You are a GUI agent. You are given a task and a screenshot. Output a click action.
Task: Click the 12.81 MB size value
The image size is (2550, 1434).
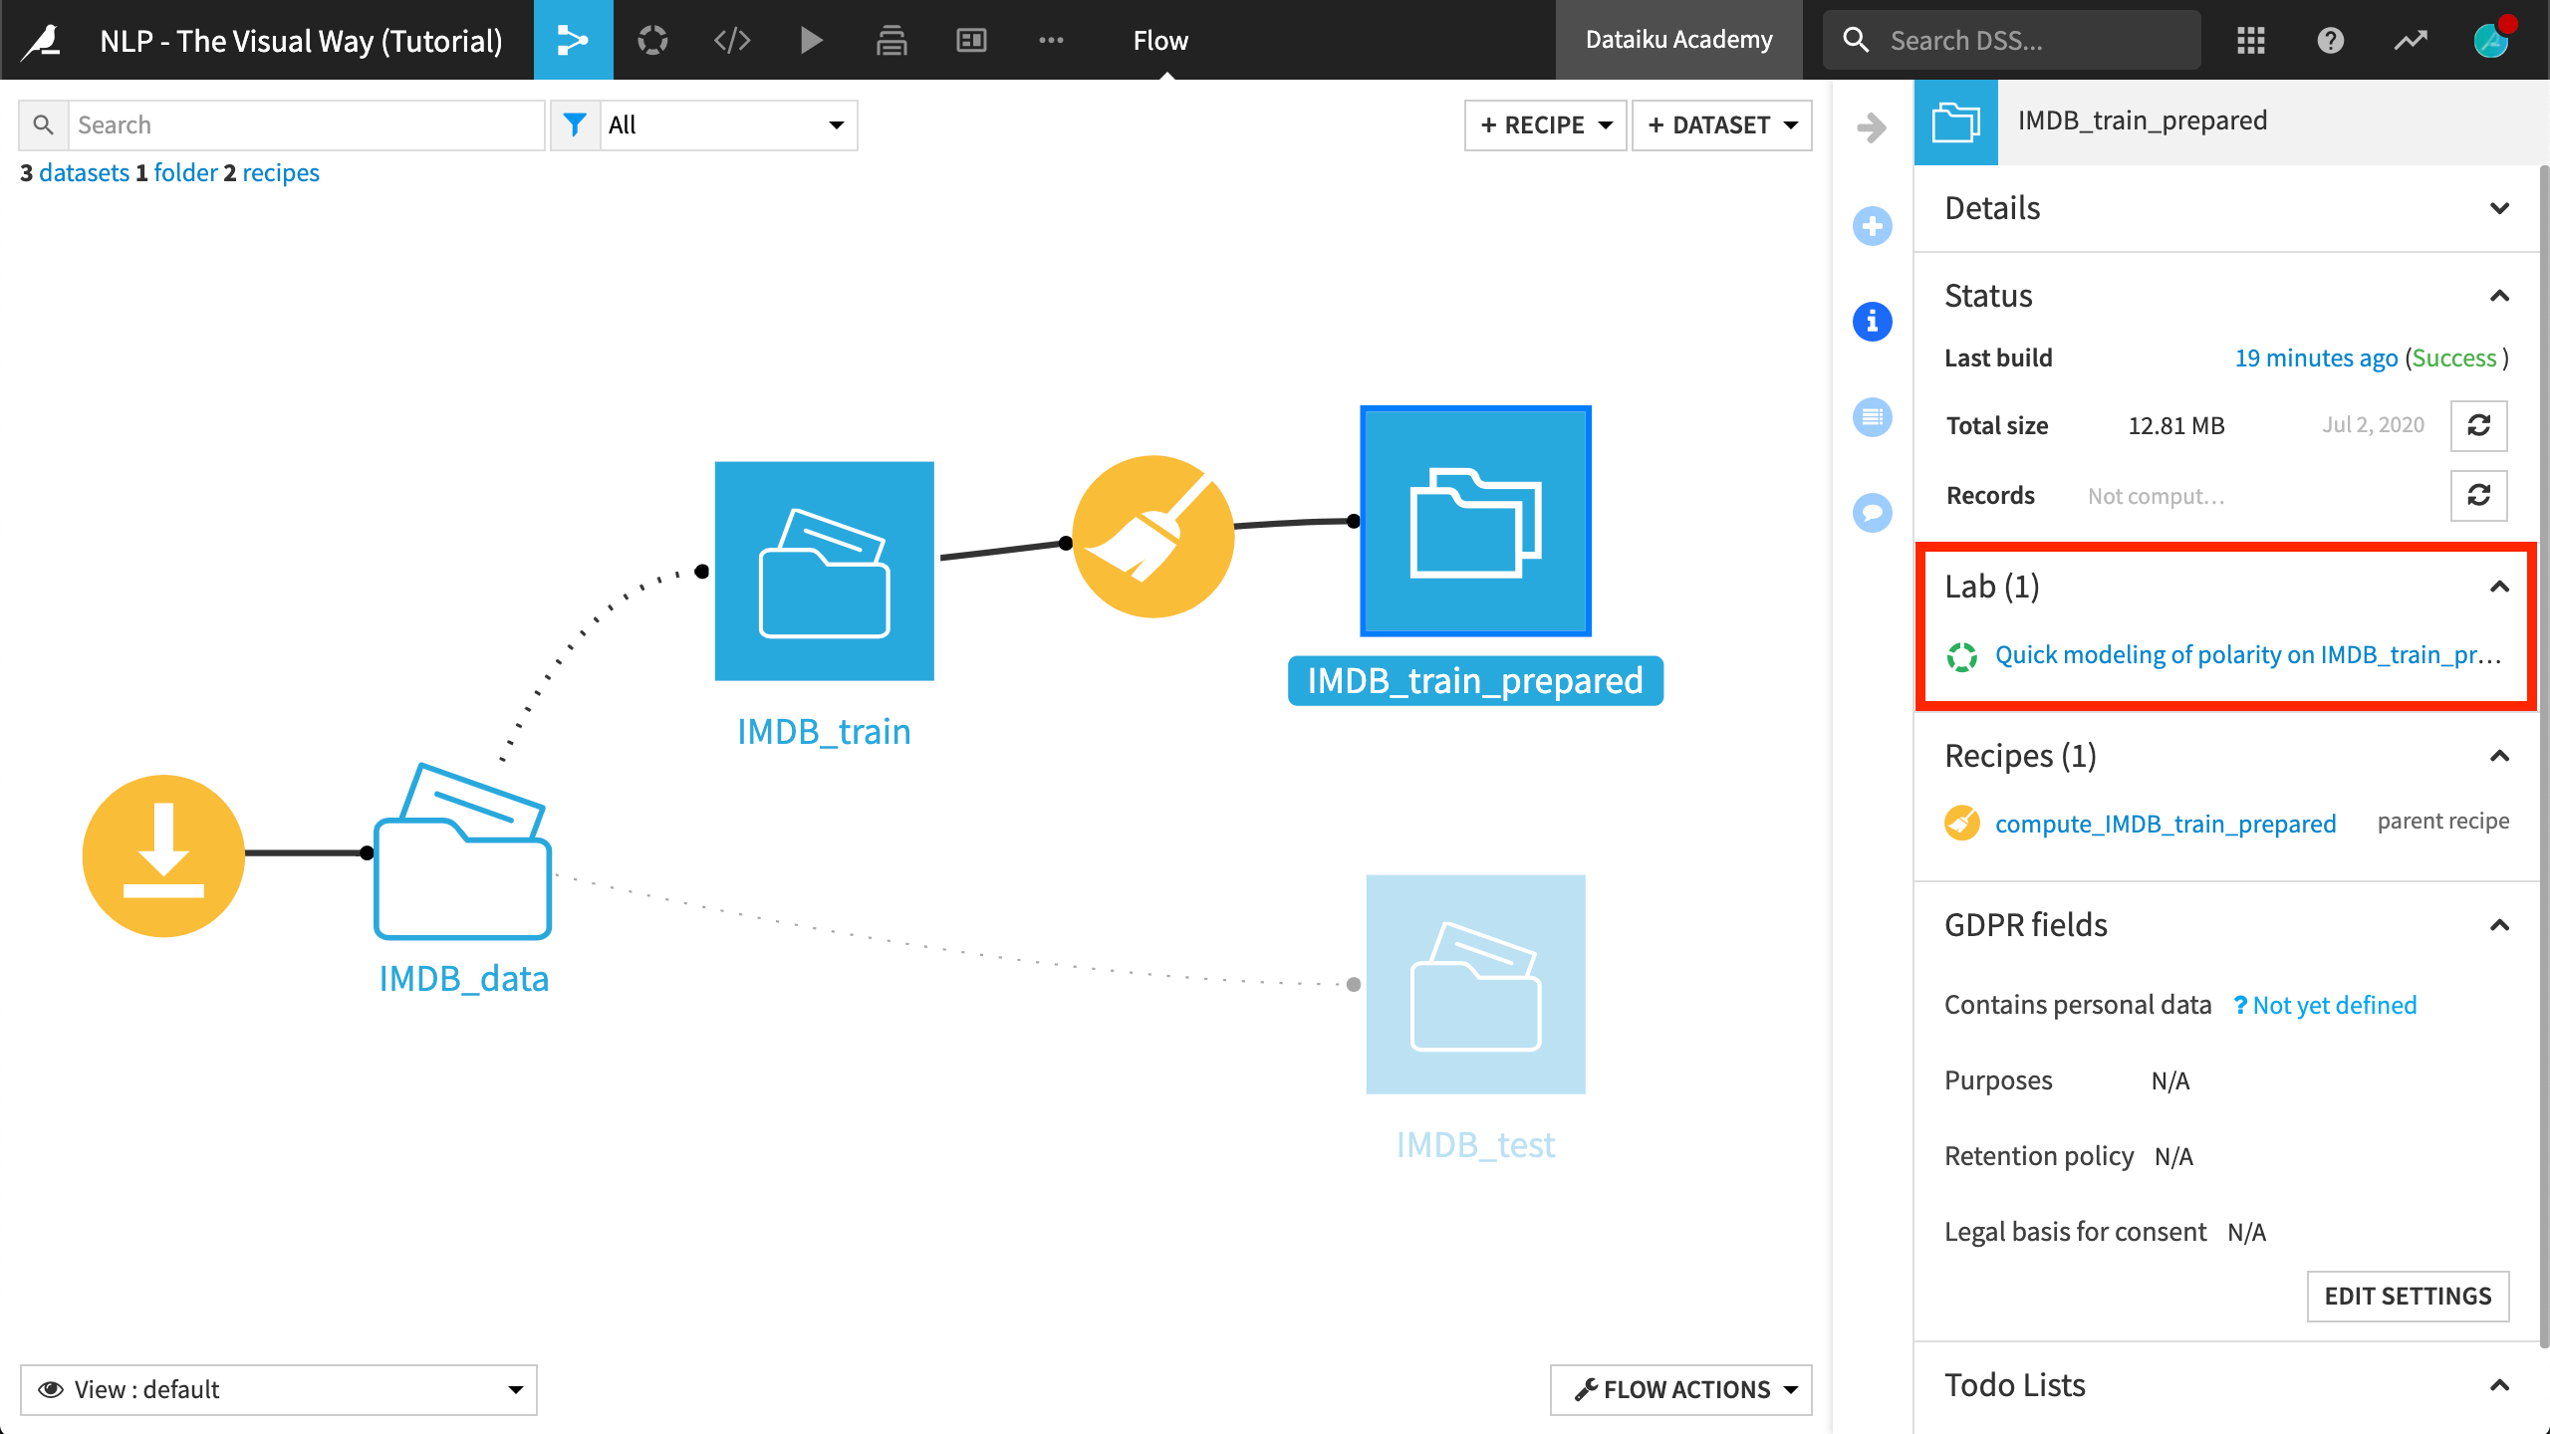click(2175, 426)
